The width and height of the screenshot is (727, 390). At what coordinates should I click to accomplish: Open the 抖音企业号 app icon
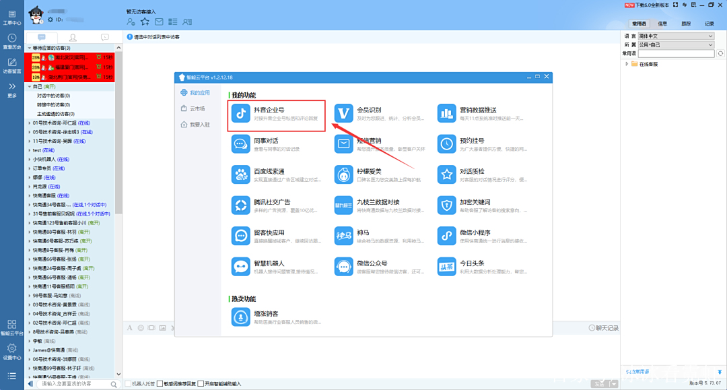point(240,113)
